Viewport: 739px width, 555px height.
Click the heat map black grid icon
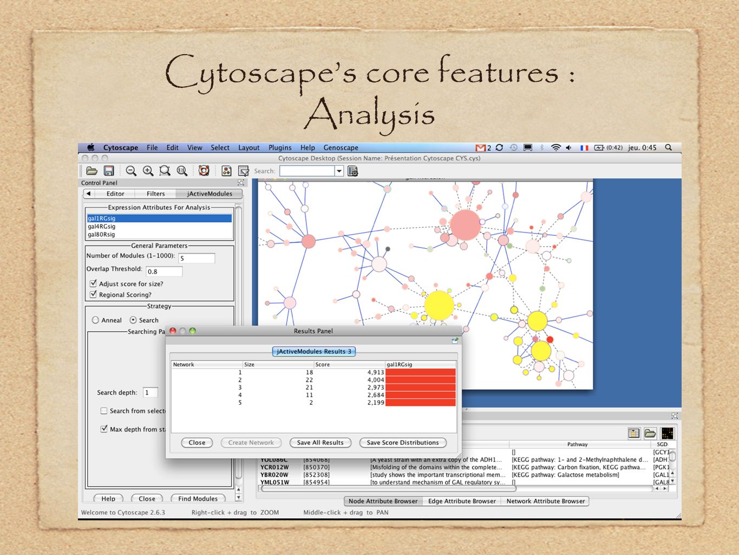click(668, 433)
